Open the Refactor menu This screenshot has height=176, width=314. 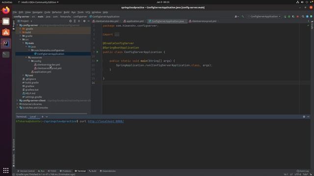[57, 12]
